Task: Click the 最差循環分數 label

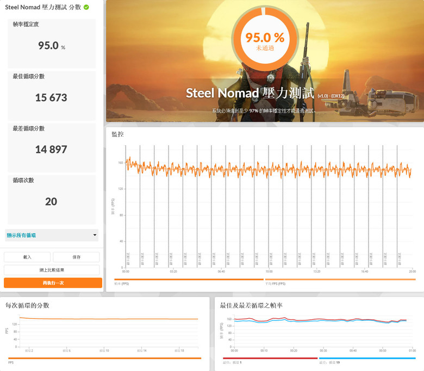Action: coord(29,128)
